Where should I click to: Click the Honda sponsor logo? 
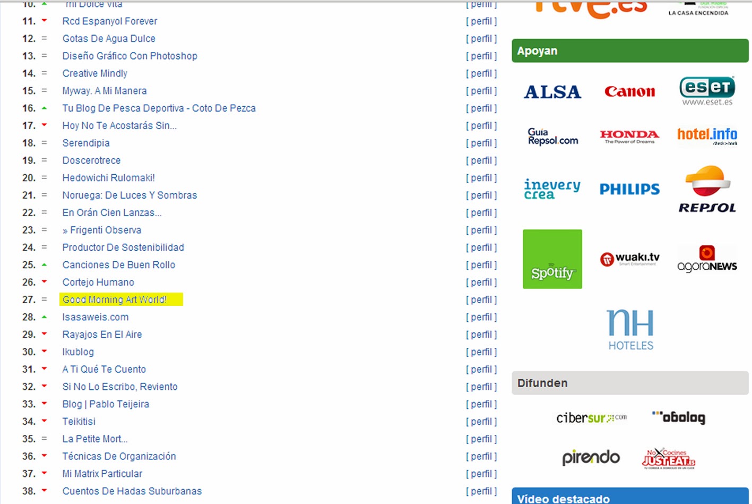coord(630,136)
